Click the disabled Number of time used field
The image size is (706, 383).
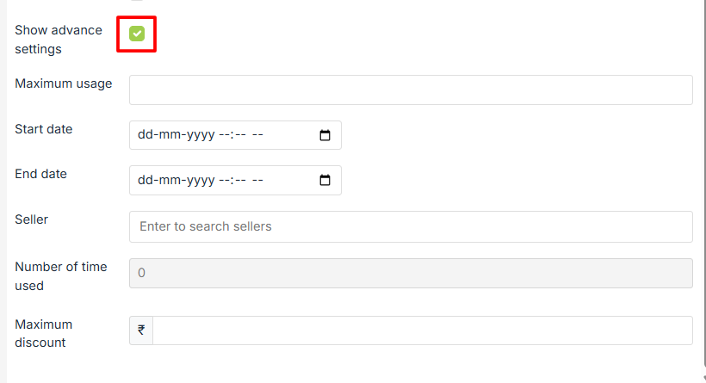coord(411,273)
